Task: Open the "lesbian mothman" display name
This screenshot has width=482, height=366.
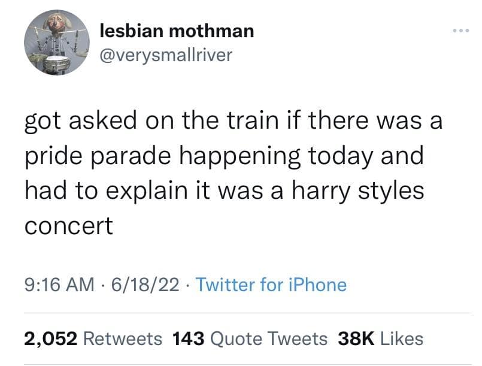Action: click(x=175, y=31)
